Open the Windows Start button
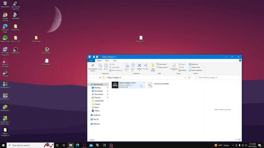This screenshot has height=148, width=264. click(3, 145)
